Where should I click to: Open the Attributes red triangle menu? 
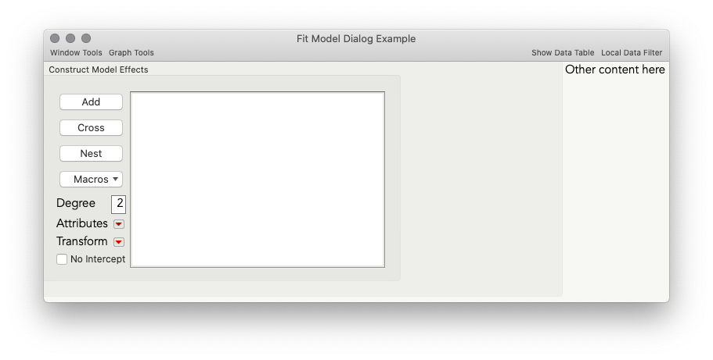click(119, 224)
